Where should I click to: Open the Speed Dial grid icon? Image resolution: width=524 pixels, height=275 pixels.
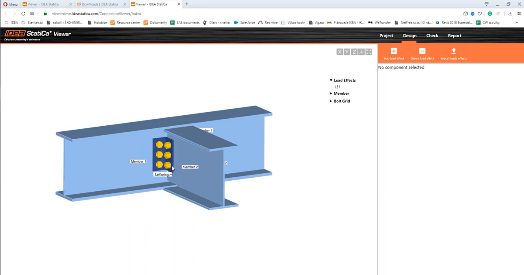32,14
